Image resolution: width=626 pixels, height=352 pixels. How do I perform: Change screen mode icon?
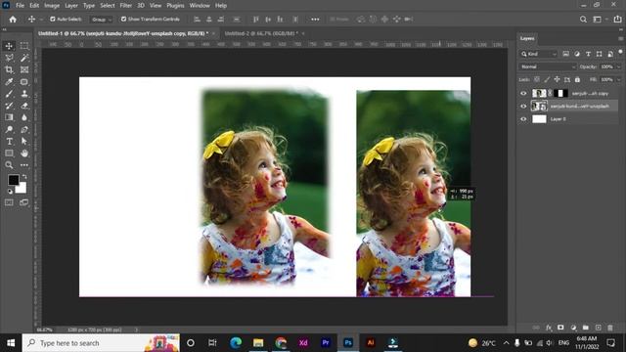(x=24, y=202)
